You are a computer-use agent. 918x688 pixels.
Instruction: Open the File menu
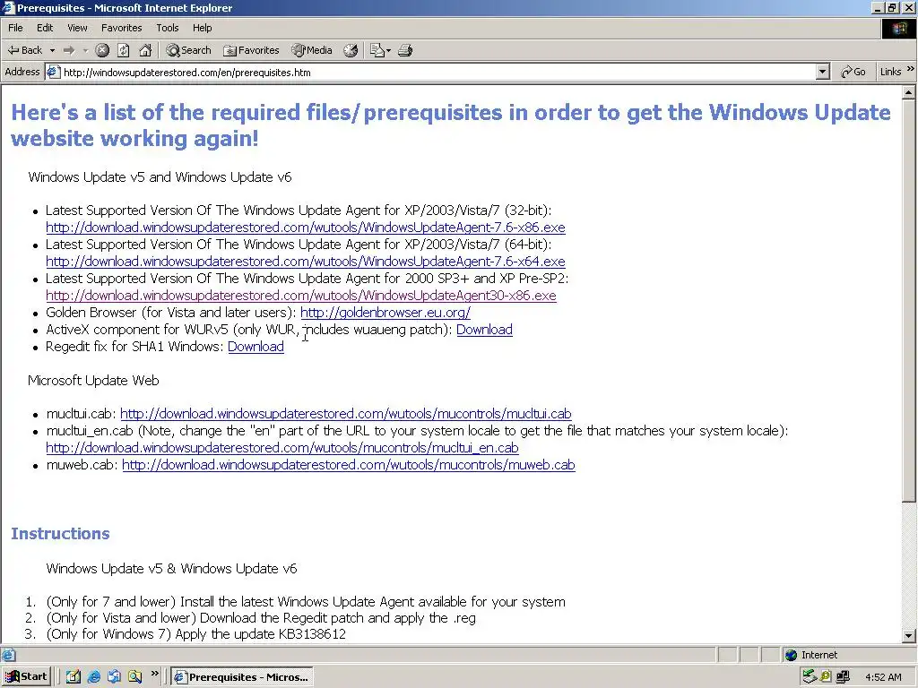[x=15, y=28]
